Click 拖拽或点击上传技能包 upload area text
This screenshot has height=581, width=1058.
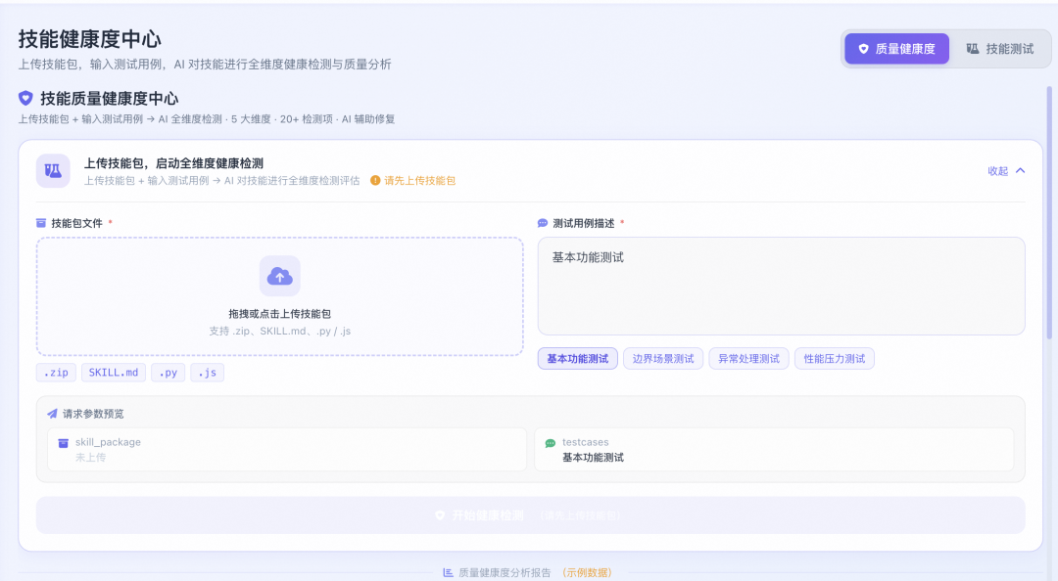[280, 314]
